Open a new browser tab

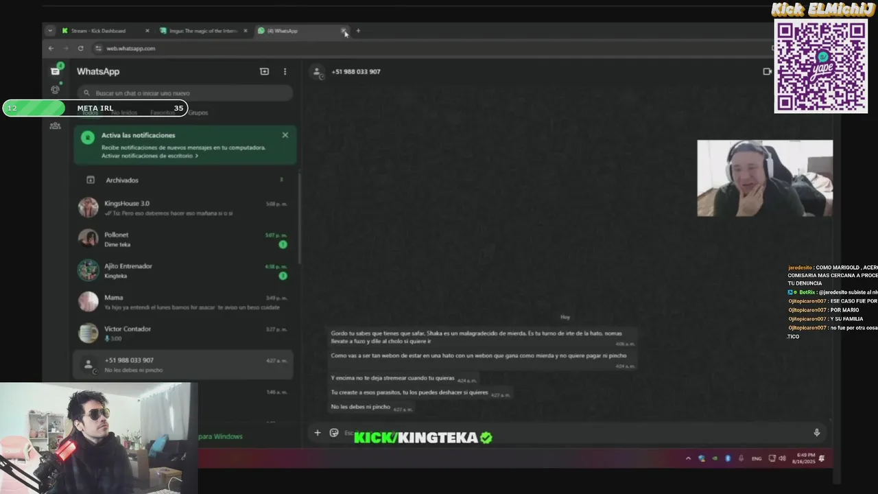[x=357, y=30]
